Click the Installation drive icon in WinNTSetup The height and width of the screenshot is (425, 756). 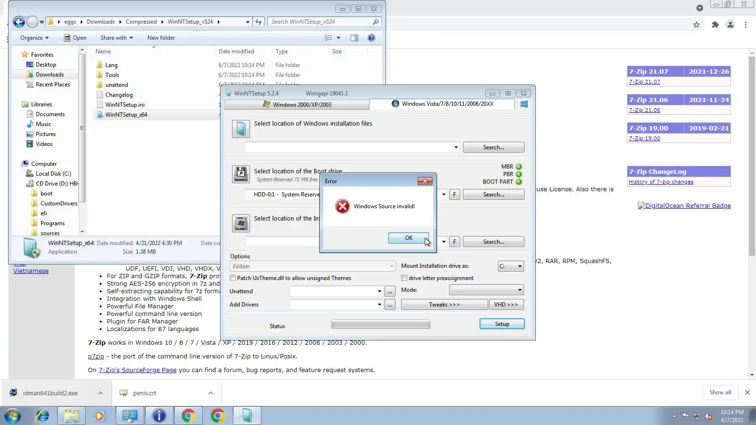pyautogui.click(x=241, y=223)
